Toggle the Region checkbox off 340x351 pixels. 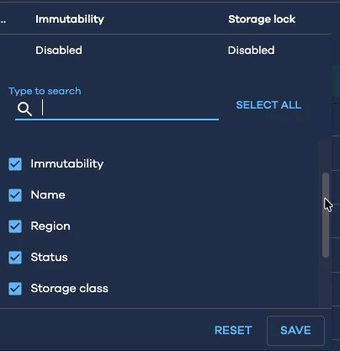pos(15,226)
